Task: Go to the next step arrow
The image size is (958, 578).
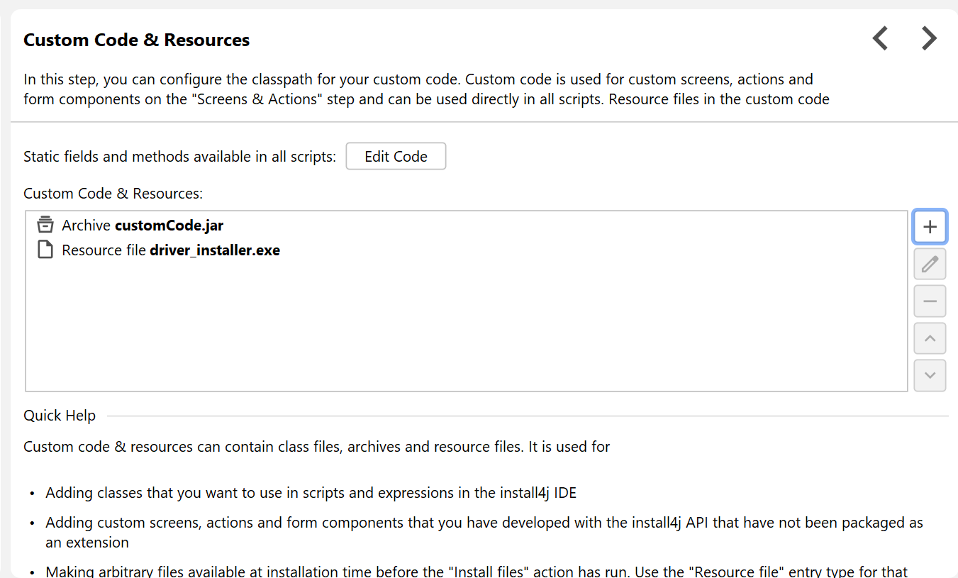Action: (x=929, y=38)
